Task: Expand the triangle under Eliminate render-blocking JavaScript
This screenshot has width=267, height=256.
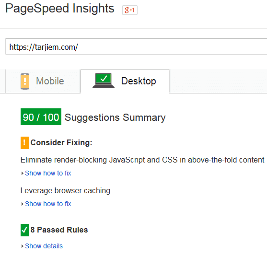Action: click(23, 174)
